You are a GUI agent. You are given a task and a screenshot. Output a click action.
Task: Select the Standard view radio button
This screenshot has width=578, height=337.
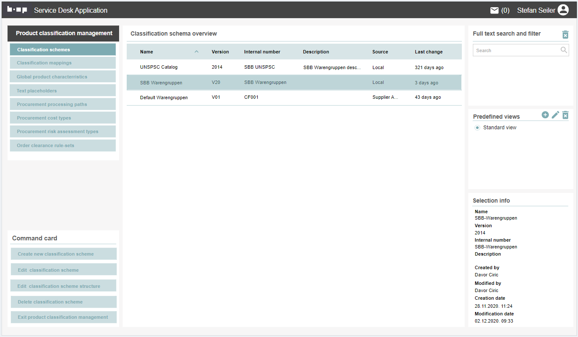477,128
